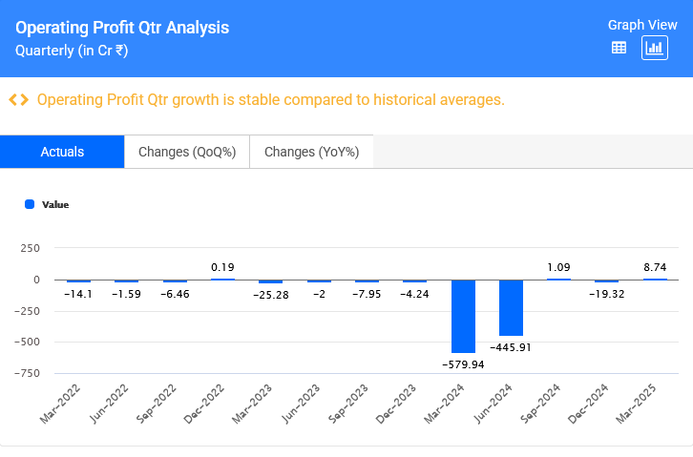Select the Mar-2022 bar showing −14.1
This screenshot has width=693, height=457.
click(78, 281)
